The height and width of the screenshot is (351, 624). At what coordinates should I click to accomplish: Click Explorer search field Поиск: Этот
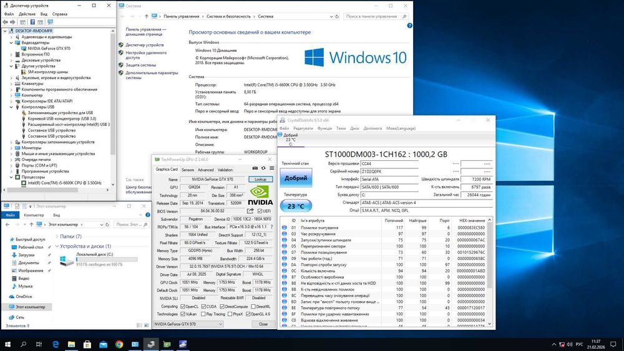tap(132, 224)
